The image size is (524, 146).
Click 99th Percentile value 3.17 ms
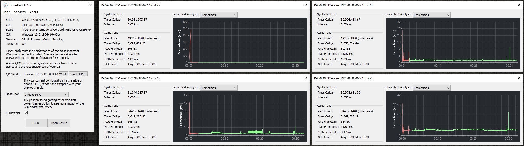click(x=346, y=132)
